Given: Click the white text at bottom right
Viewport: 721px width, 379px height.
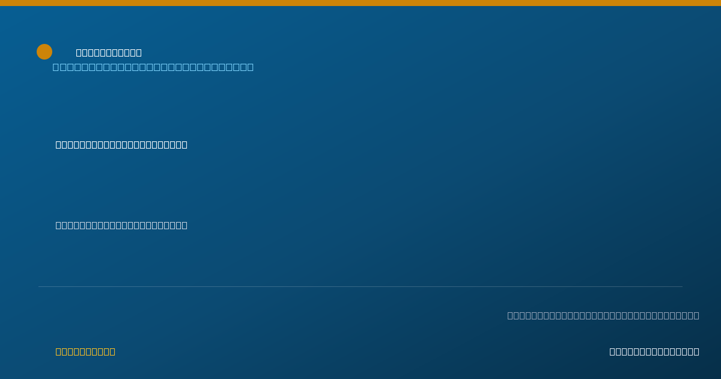Looking at the screenshot, I should 654,351.
